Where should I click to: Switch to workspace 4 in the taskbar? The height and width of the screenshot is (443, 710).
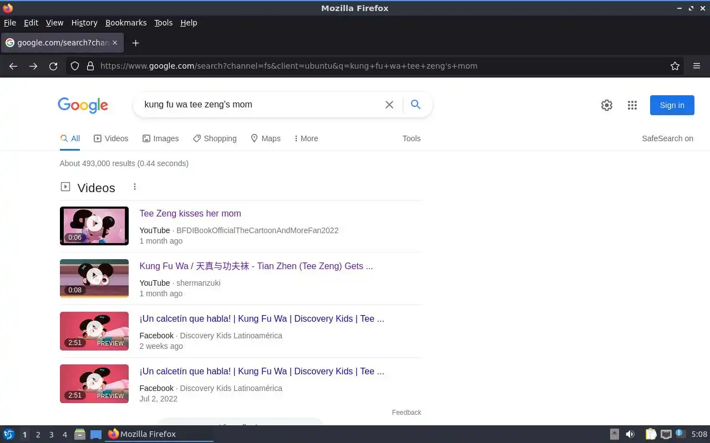pyautogui.click(x=64, y=435)
